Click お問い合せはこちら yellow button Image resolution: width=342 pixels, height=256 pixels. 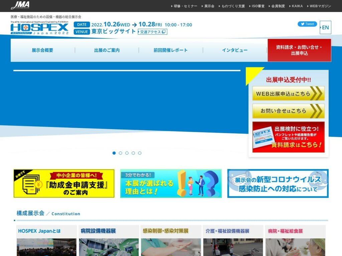288,111
